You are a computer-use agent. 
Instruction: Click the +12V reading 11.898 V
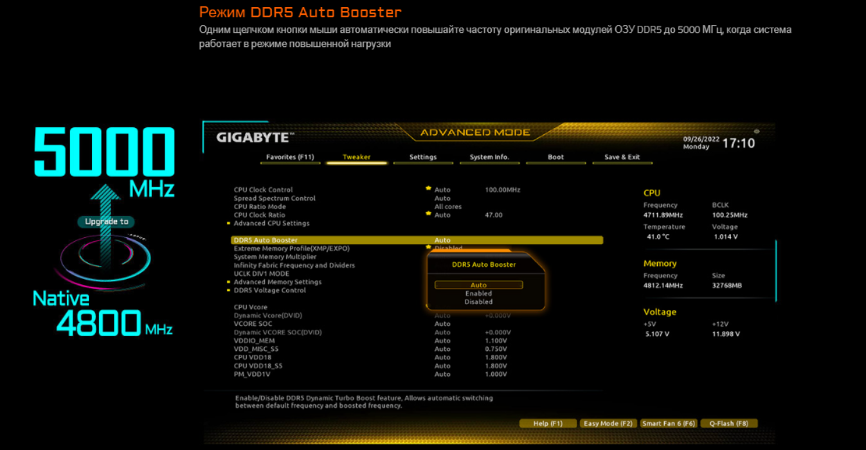coord(726,334)
